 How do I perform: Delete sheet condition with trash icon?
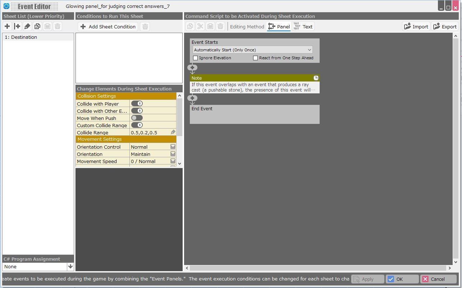[x=145, y=27]
